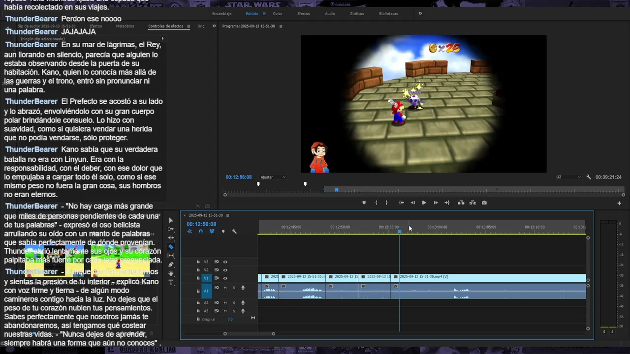This screenshot has height=354, width=630.
Task: Switch to Bibliotecas workspace
Action: point(388,14)
